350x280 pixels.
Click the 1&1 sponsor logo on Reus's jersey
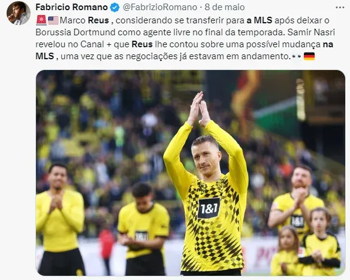(x=209, y=208)
